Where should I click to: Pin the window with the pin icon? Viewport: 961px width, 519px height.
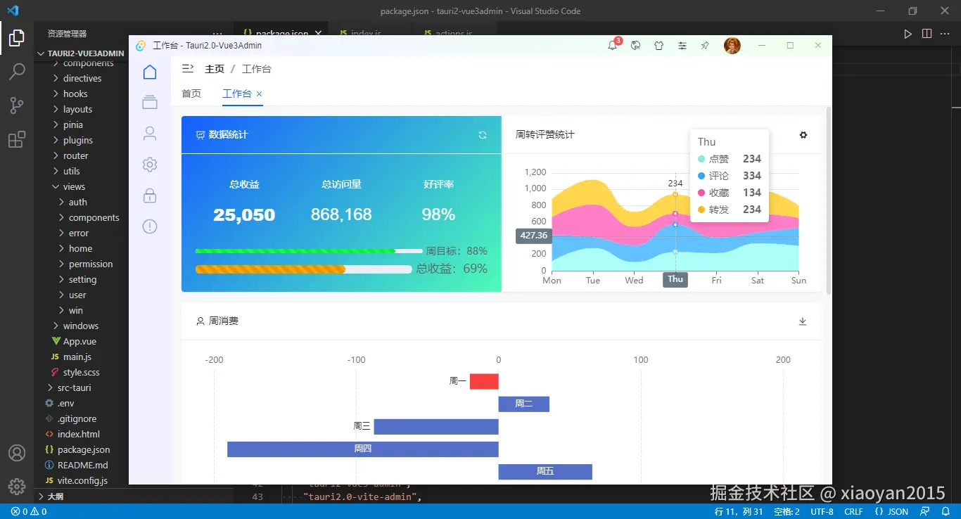[x=705, y=45]
